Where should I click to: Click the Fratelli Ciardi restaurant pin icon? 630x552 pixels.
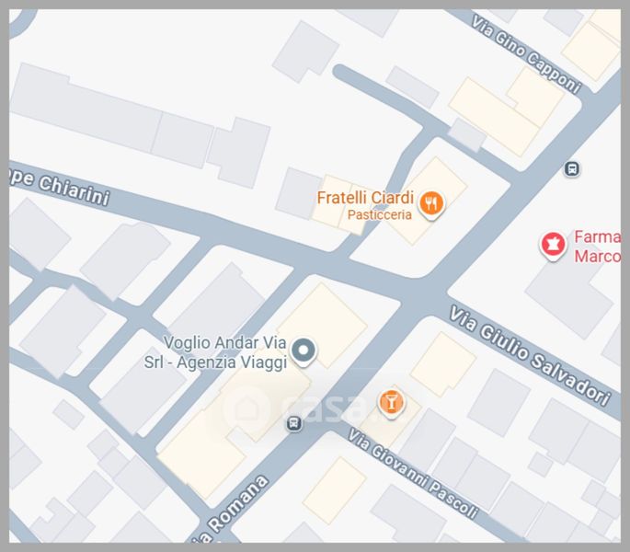pos(431,205)
